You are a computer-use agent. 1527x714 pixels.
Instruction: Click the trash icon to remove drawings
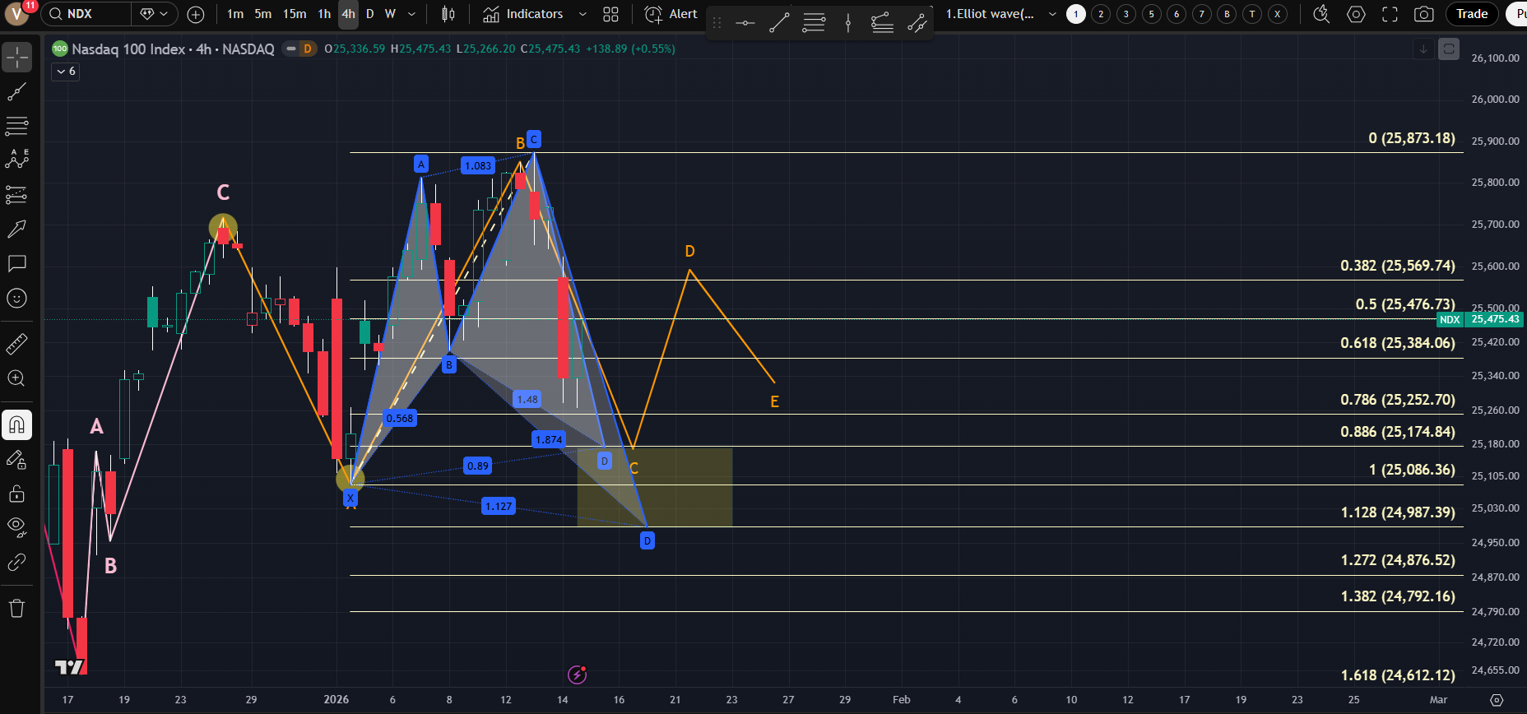pos(17,609)
